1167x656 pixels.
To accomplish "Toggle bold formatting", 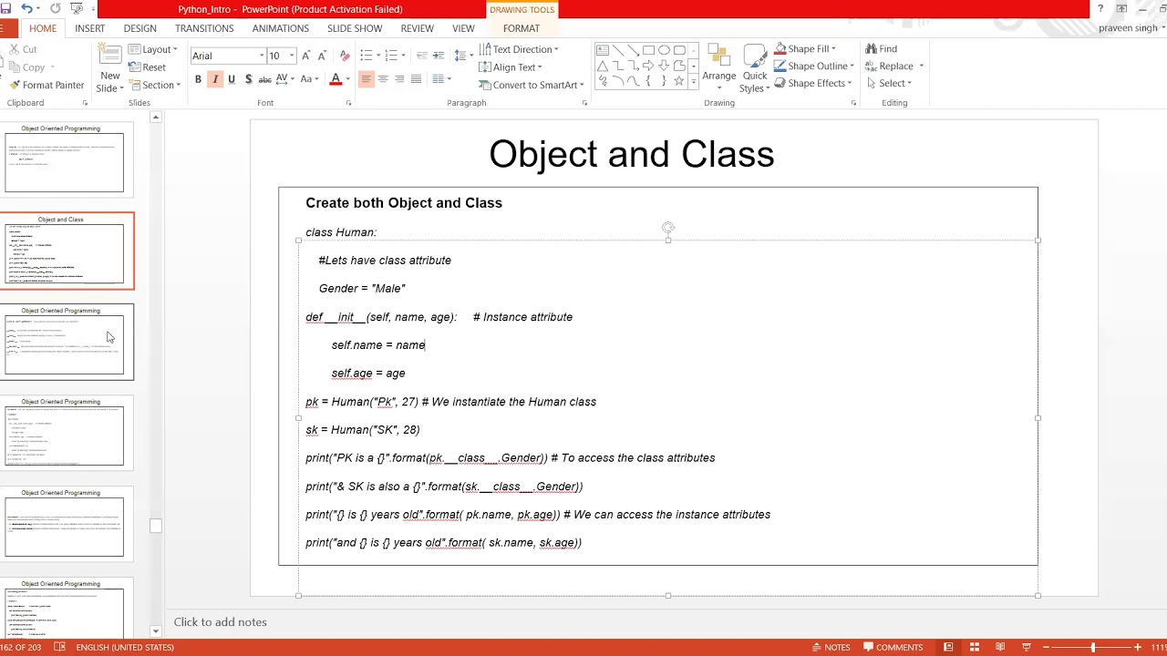I will point(198,79).
